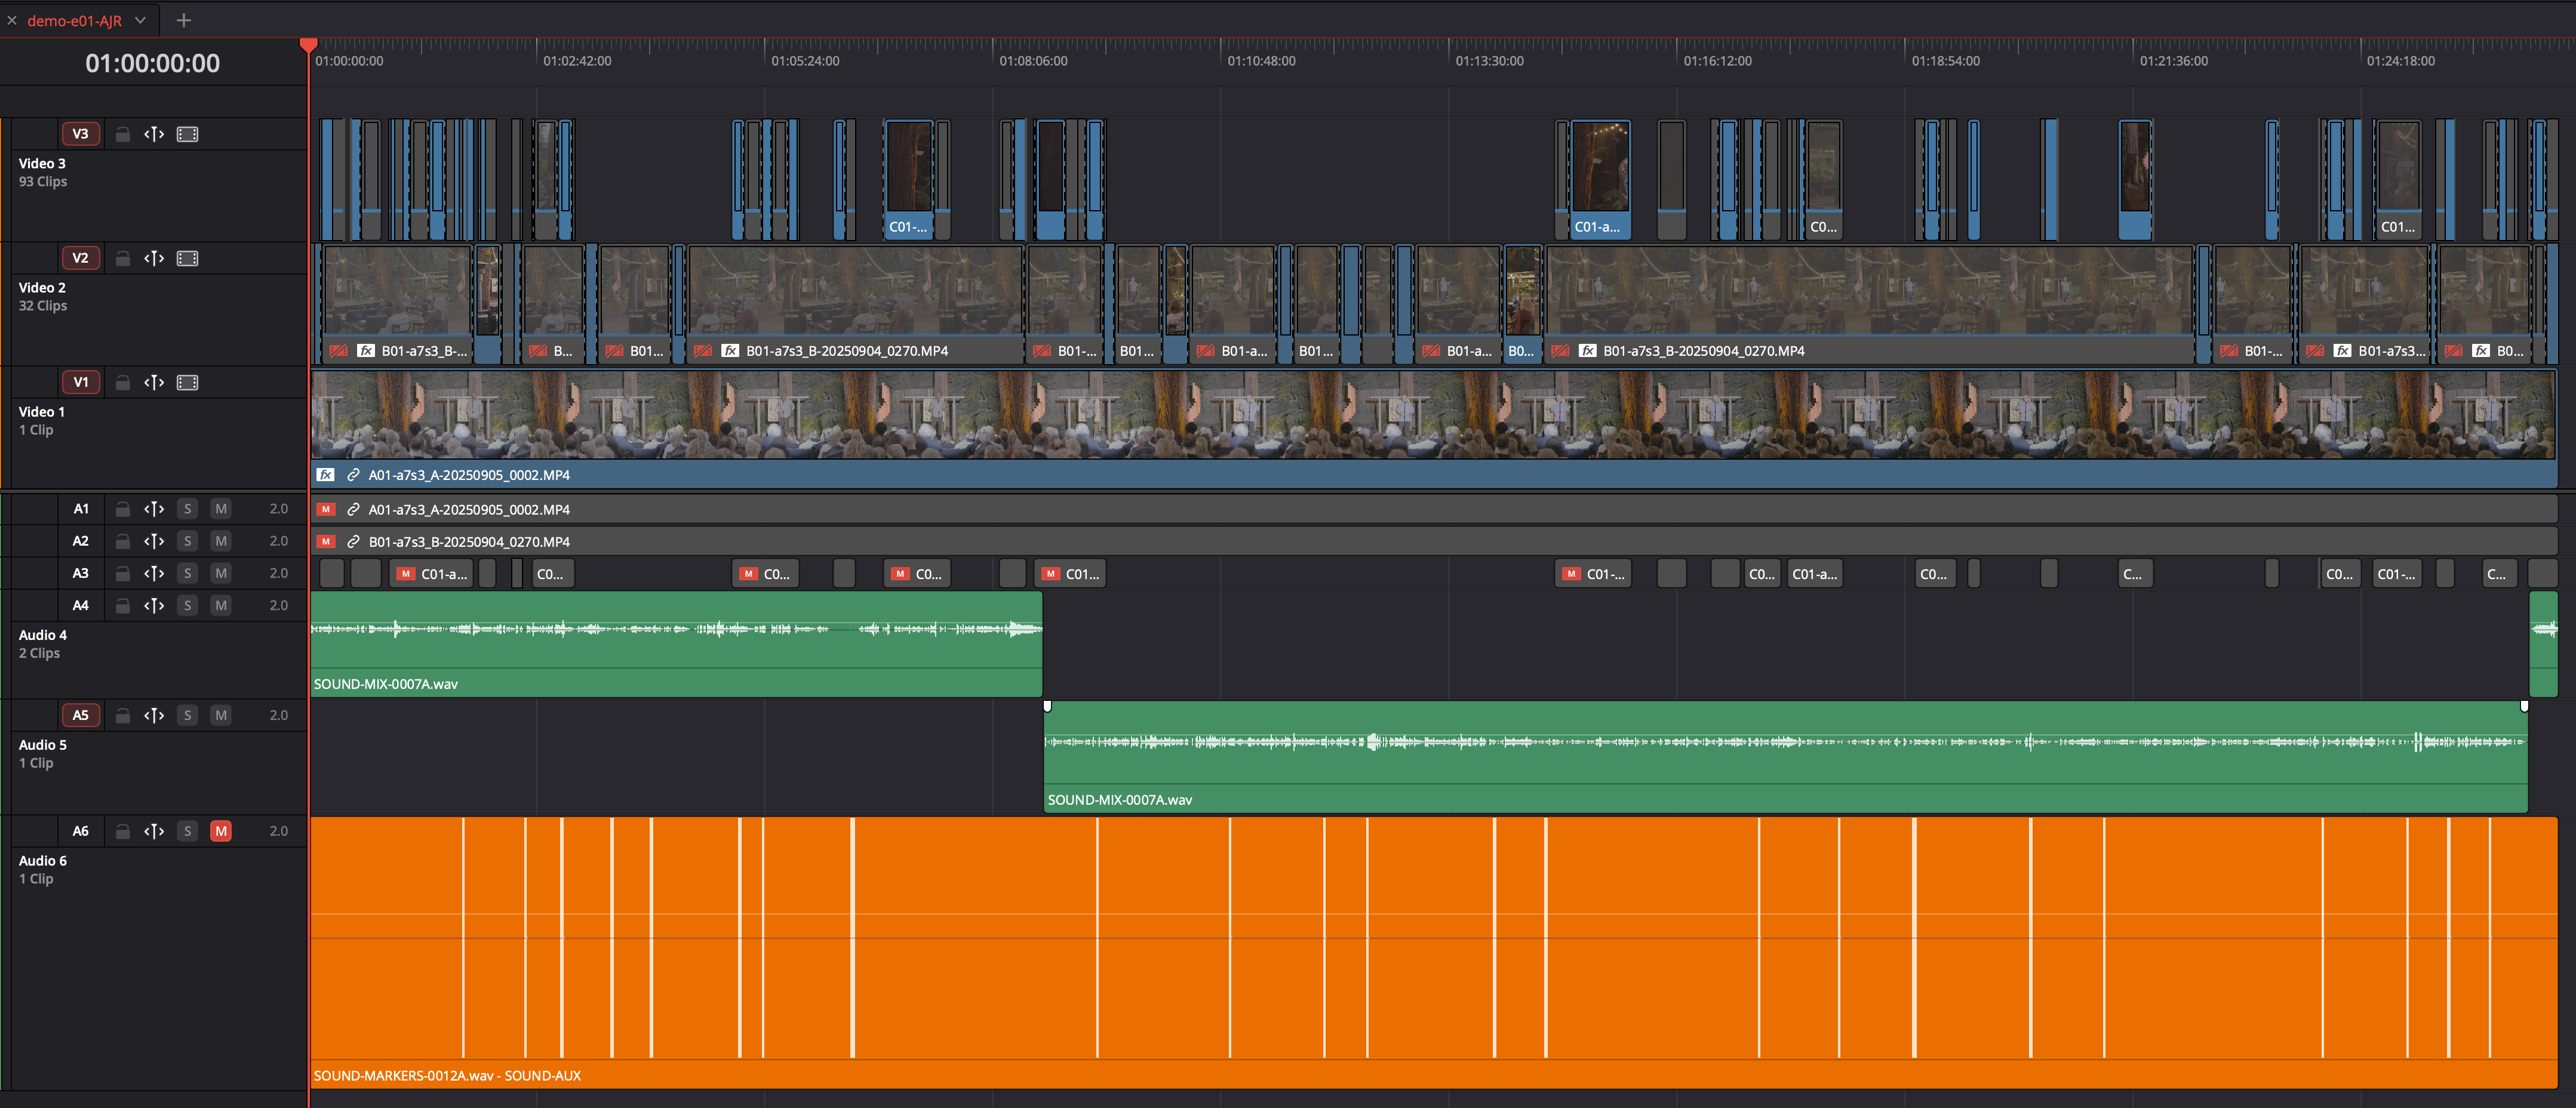
Task: Click the 01:00:00:00 timecode field
Action: 152,63
